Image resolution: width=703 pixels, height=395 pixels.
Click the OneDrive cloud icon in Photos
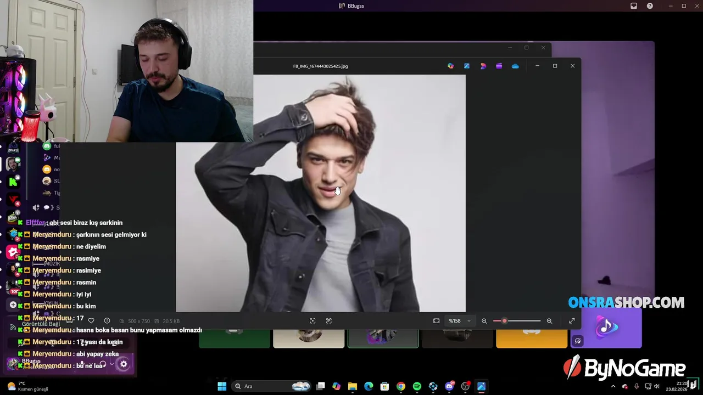tap(515, 66)
